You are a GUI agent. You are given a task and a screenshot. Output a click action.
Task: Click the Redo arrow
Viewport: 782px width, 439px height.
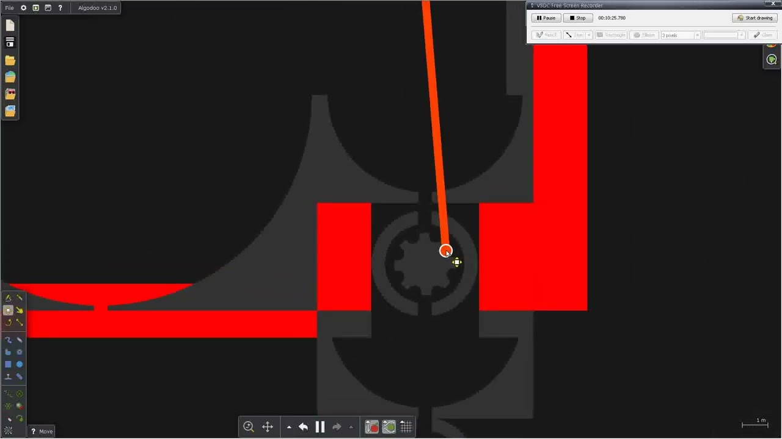click(337, 427)
